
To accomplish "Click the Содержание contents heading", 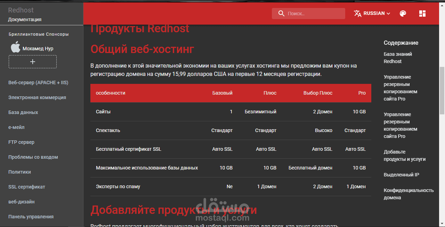I will (401, 43).
